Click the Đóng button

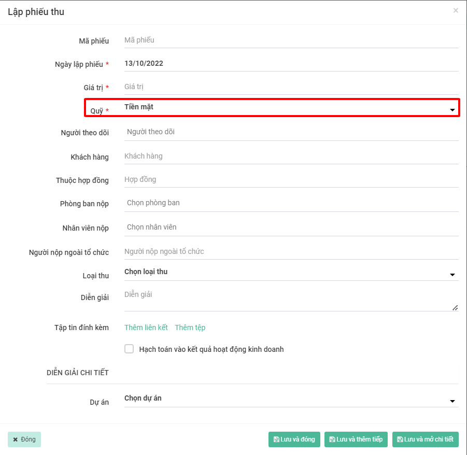tap(24, 439)
